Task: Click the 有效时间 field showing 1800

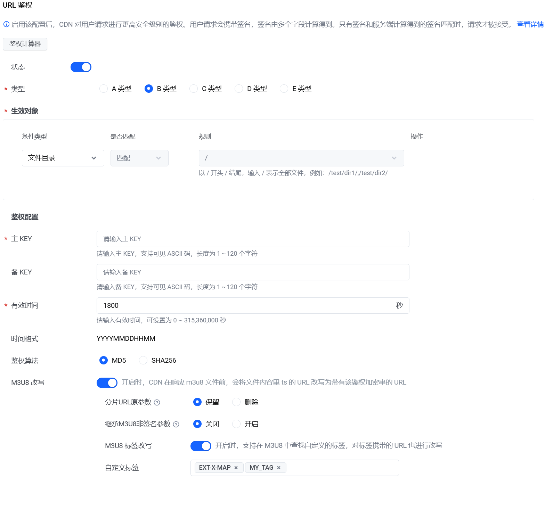Action: point(253,306)
